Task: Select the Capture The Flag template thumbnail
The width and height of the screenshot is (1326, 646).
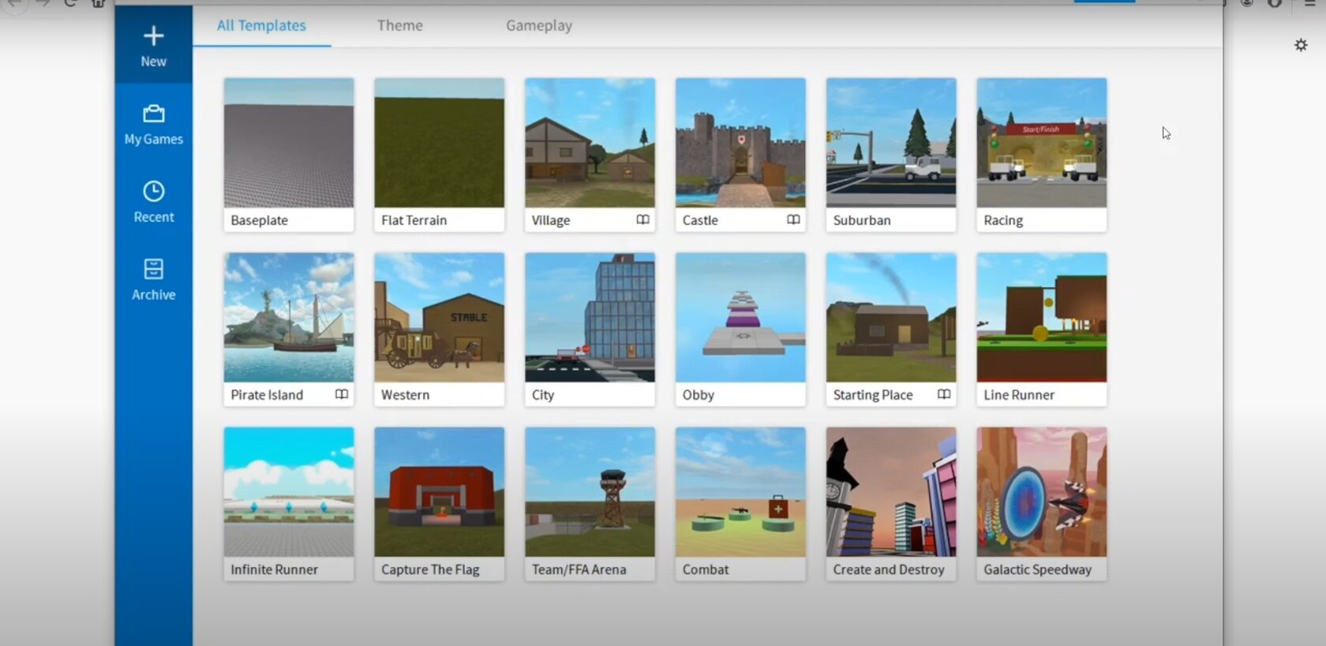Action: [440, 492]
